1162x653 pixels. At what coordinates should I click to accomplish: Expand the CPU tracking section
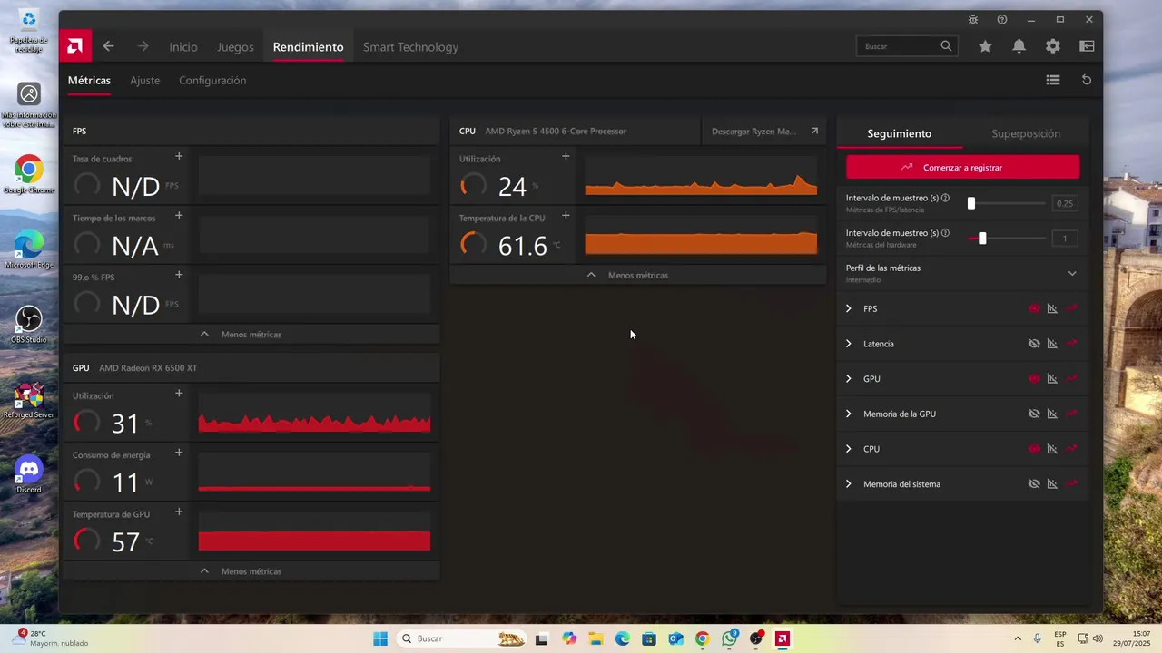[849, 449]
